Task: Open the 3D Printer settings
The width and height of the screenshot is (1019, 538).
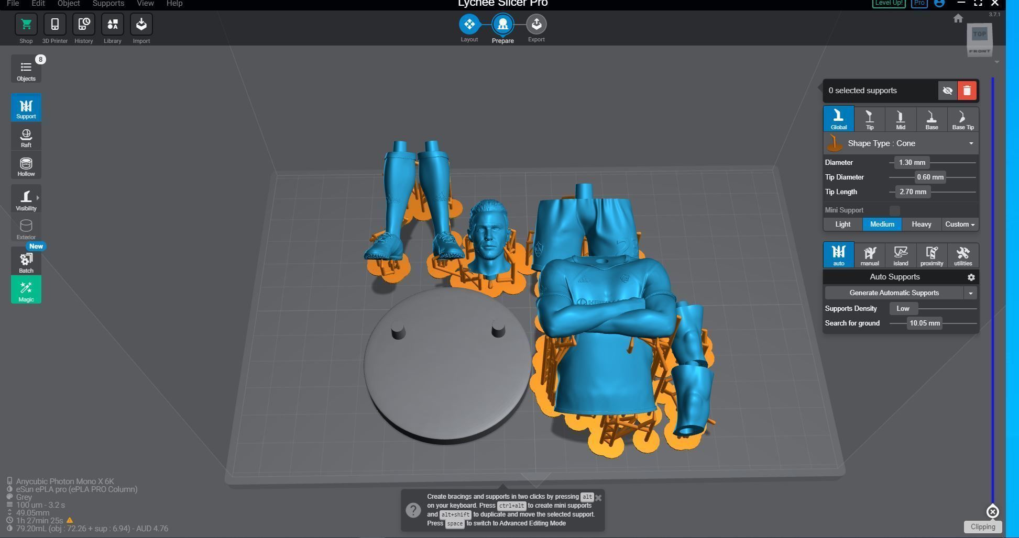Action: click(x=54, y=25)
